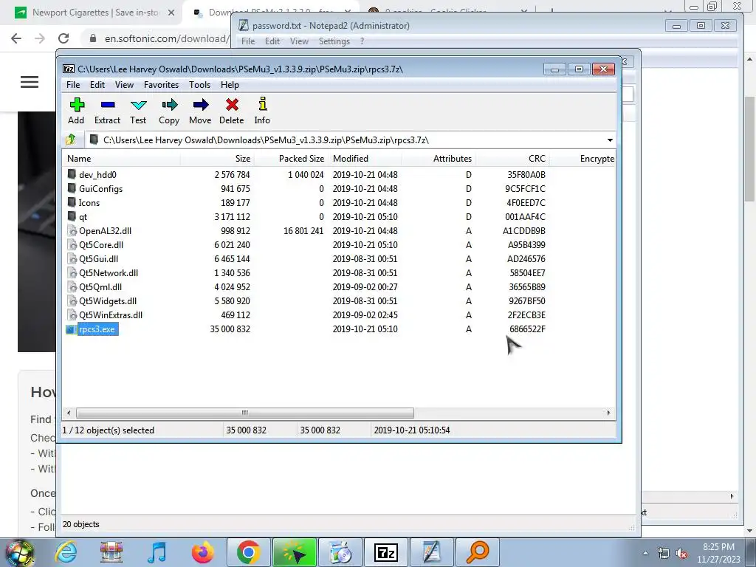Click Chrome back arrow
This screenshot has height=567, width=756.
pyautogui.click(x=16, y=38)
